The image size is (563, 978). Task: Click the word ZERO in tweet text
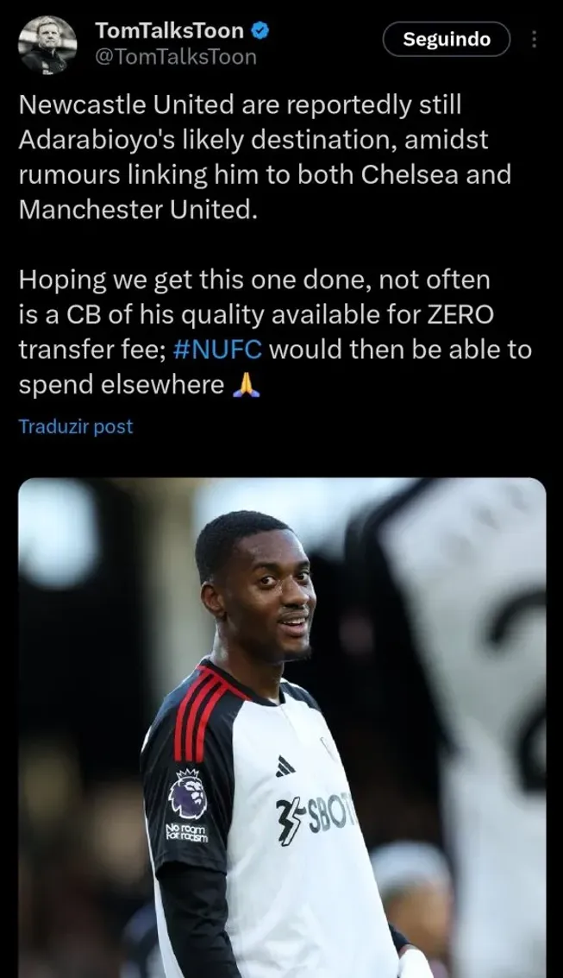tap(460, 315)
